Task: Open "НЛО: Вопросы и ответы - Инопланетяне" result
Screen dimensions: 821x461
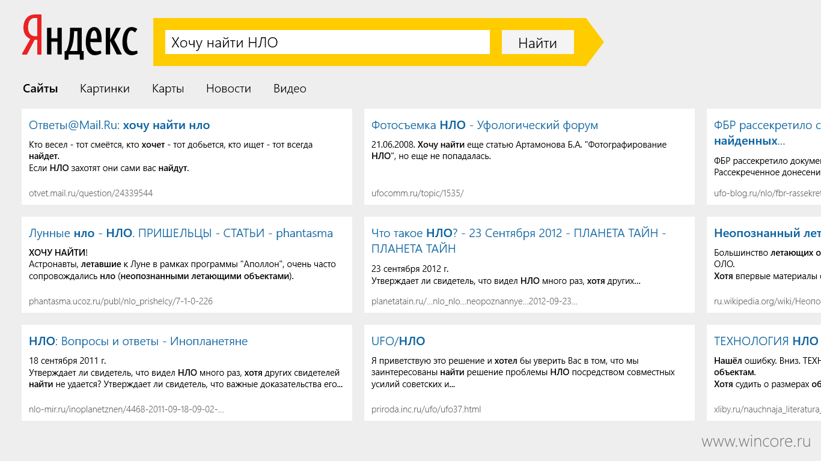Action: [138, 341]
